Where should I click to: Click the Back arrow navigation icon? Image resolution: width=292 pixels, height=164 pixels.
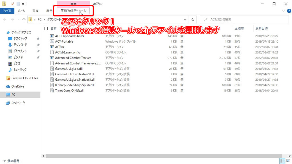point(5,20)
